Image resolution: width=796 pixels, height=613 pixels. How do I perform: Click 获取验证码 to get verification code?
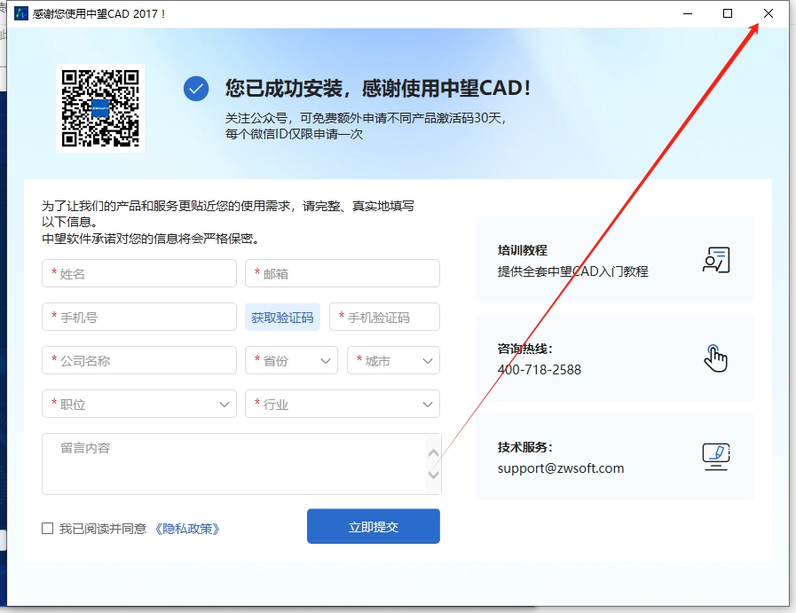(282, 318)
